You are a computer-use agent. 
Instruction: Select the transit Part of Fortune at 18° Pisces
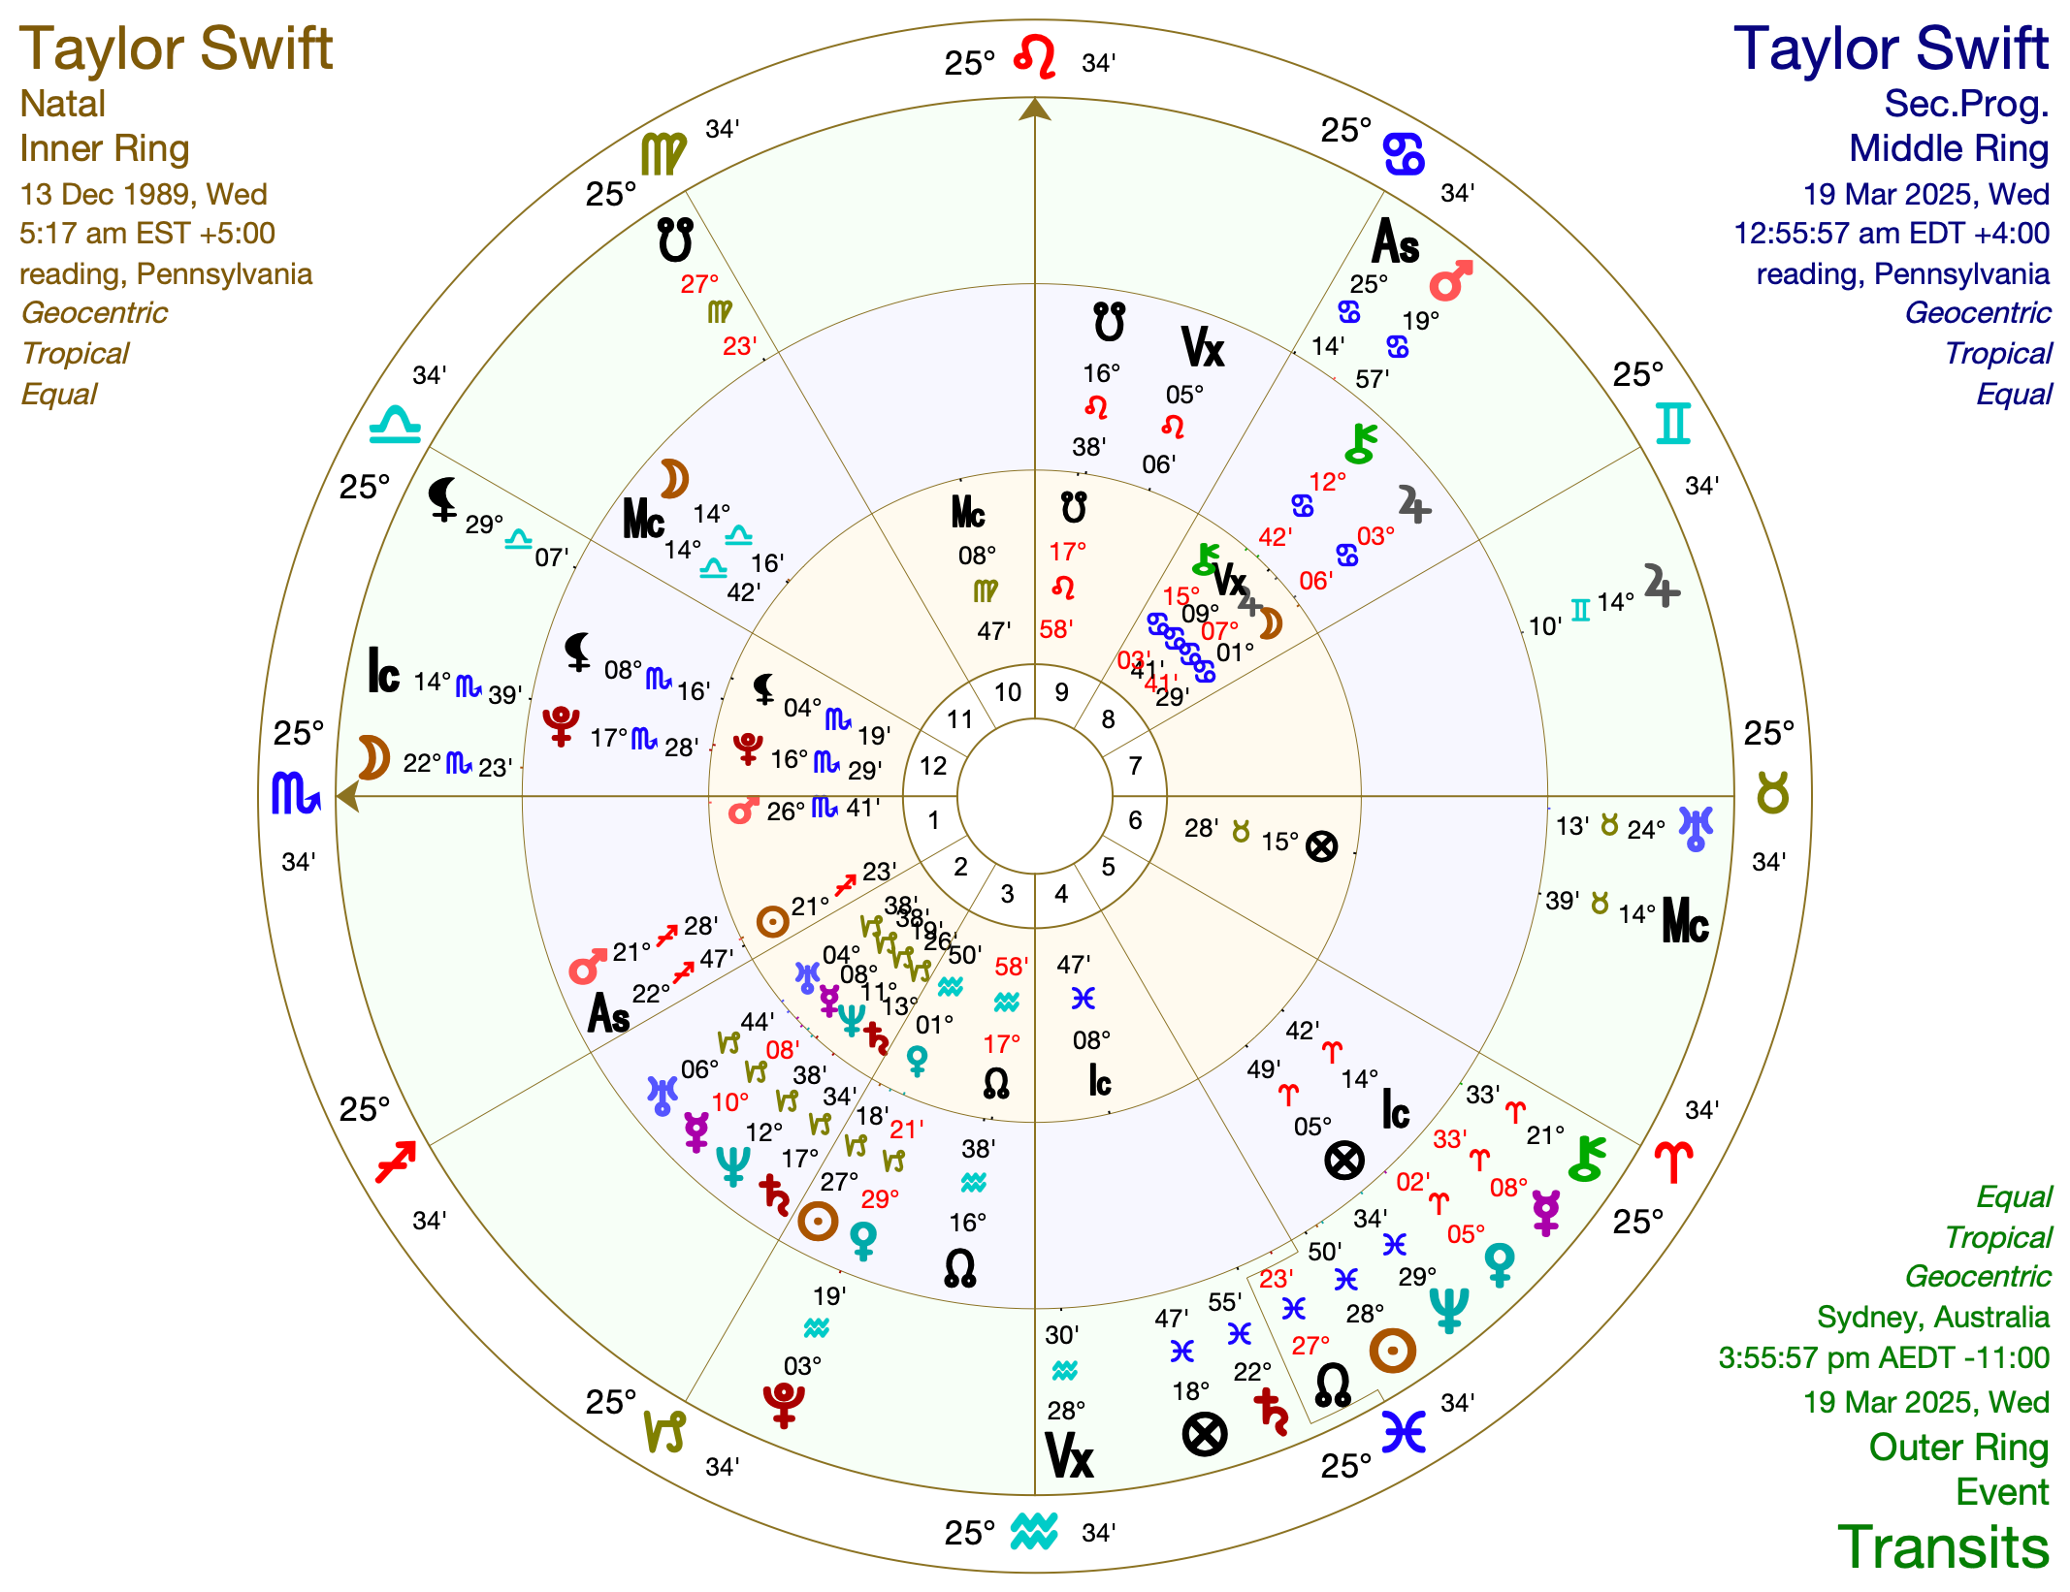coord(1205,1433)
